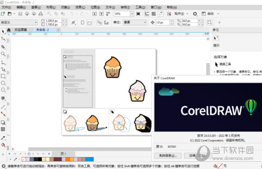
Task: Expand the open-file dropdown arrow
Action: click(x=14, y=14)
